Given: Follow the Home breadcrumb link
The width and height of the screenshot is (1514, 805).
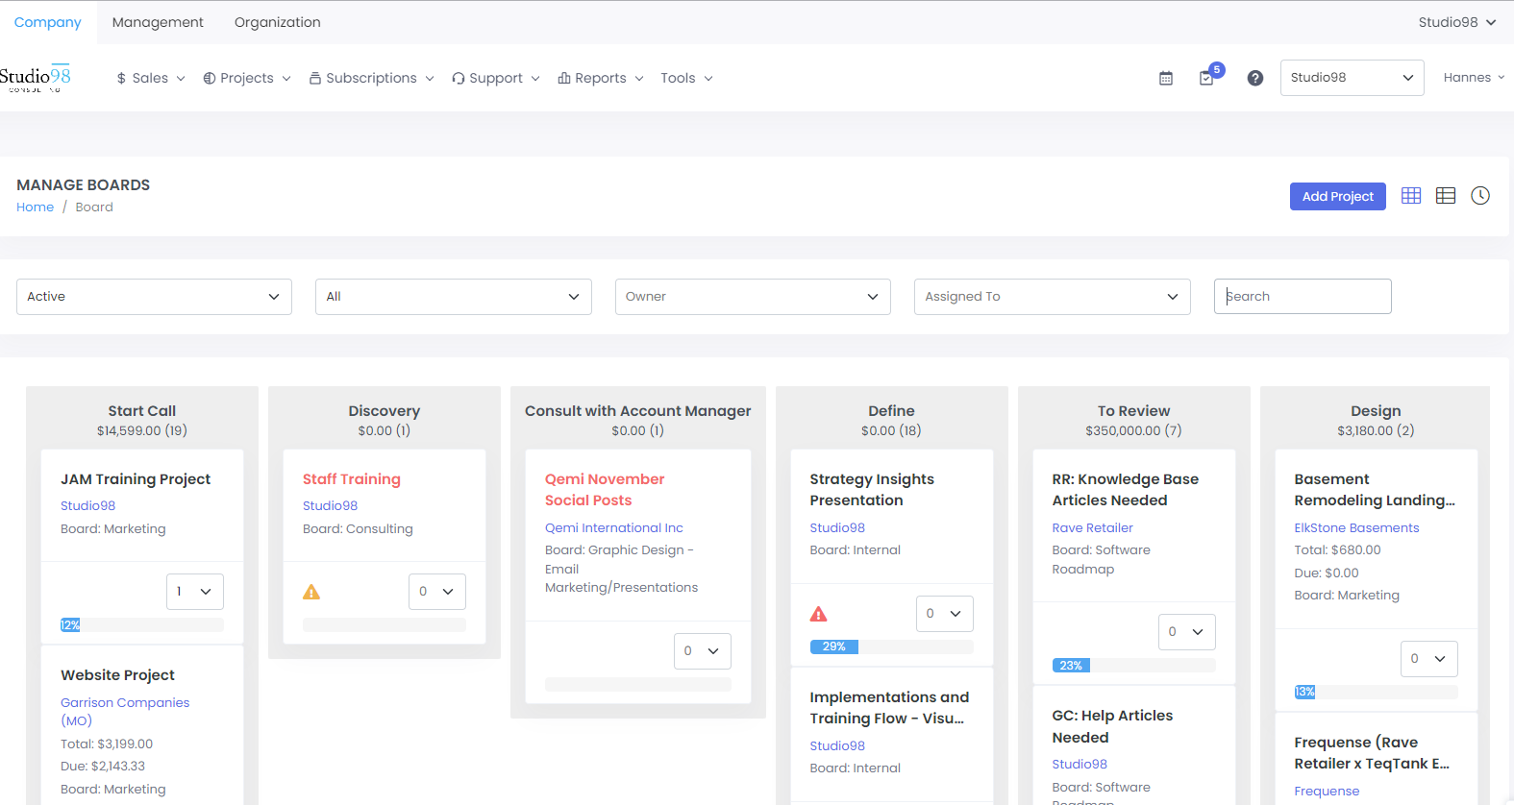Looking at the screenshot, I should [35, 207].
